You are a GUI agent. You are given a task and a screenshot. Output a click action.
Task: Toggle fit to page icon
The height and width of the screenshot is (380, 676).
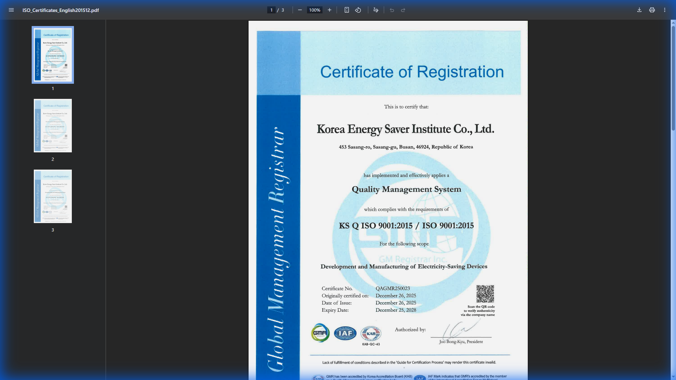(x=347, y=10)
